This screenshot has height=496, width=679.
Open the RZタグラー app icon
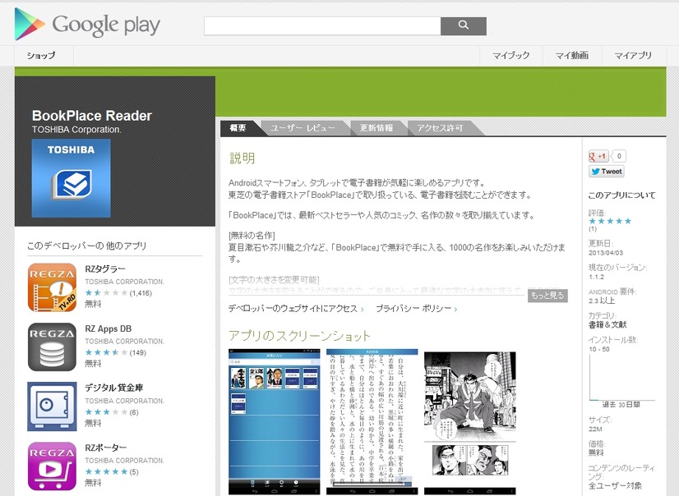(52, 287)
